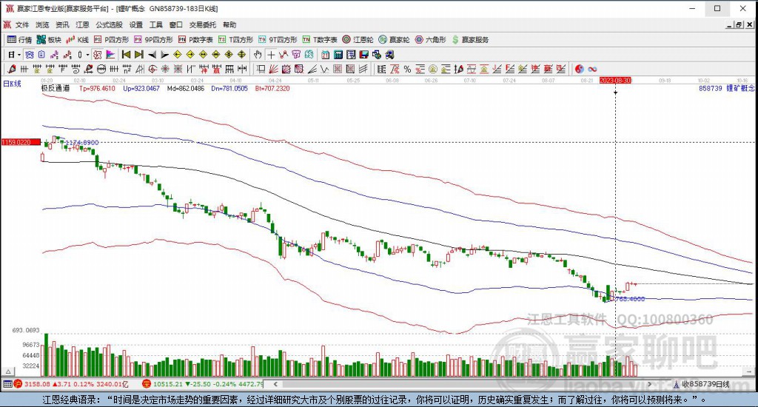Click the blue infinity symbol icon
The image size is (758, 407).
592,69
